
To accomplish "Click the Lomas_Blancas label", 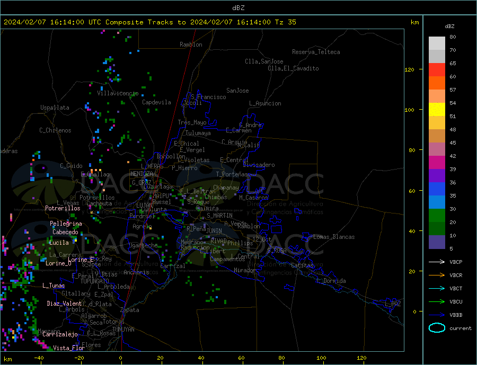I will pyautogui.click(x=334, y=237).
